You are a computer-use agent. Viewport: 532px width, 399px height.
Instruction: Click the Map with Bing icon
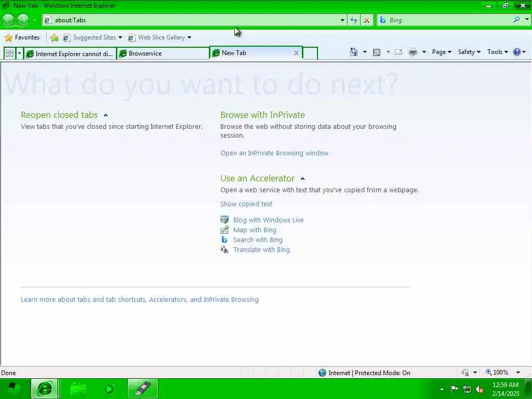(x=224, y=230)
